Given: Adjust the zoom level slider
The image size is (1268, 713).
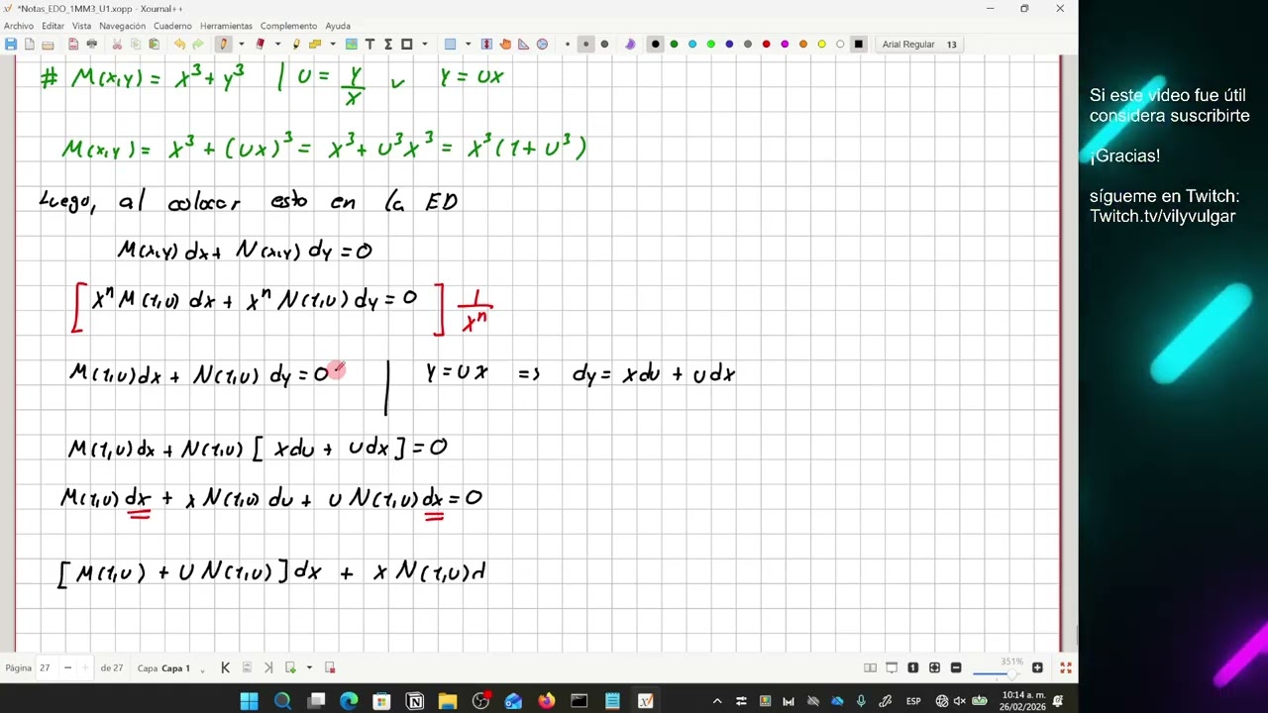Looking at the screenshot, I should coord(995,673).
